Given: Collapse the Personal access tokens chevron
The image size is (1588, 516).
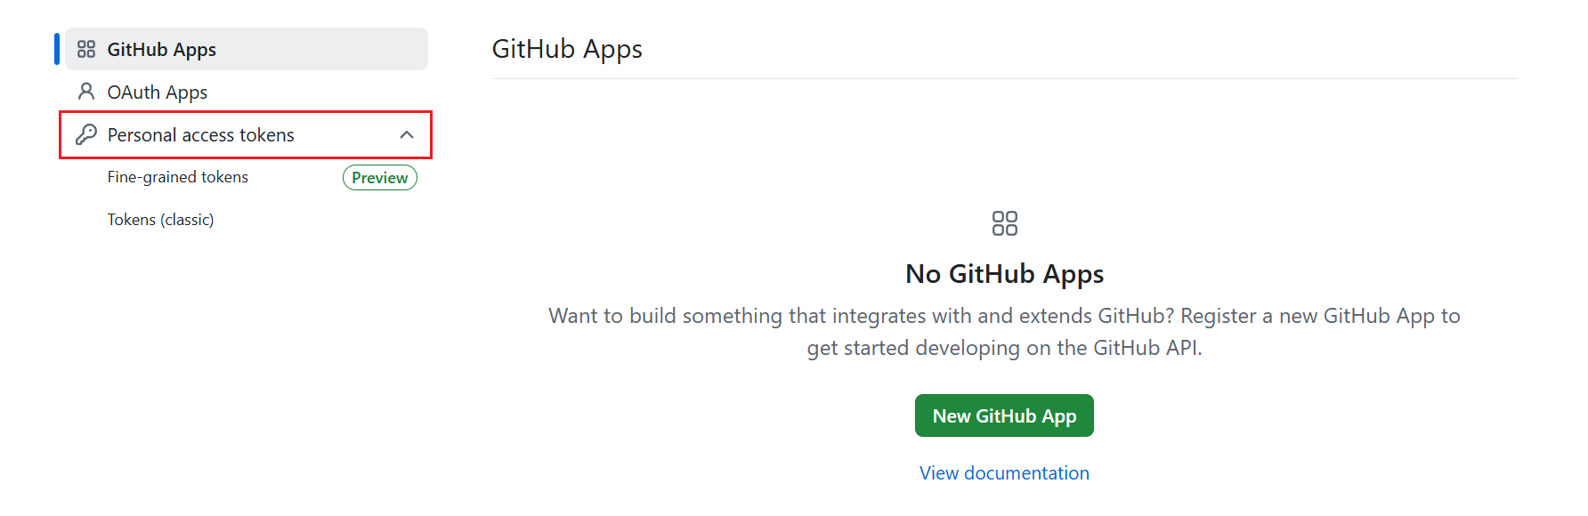Looking at the screenshot, I should pos(407,135).
